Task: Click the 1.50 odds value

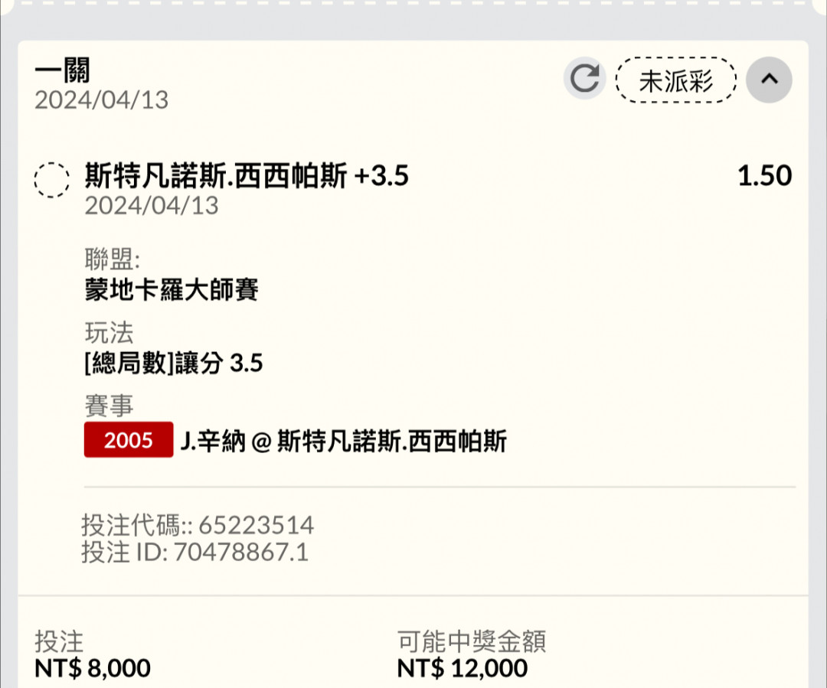Action: [x=764, y=175]
